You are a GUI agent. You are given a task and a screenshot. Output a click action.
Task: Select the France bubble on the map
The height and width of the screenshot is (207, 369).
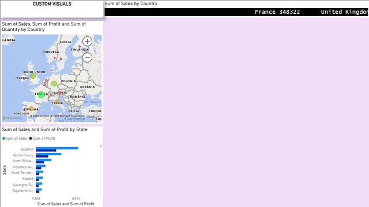[x=41, y=94]
